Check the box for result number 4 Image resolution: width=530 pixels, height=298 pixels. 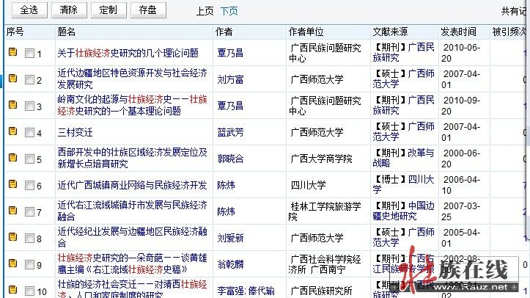(29, 133)
